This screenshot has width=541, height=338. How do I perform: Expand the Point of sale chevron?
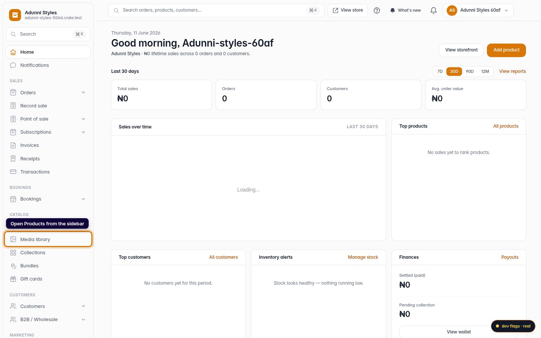[83, 119]
